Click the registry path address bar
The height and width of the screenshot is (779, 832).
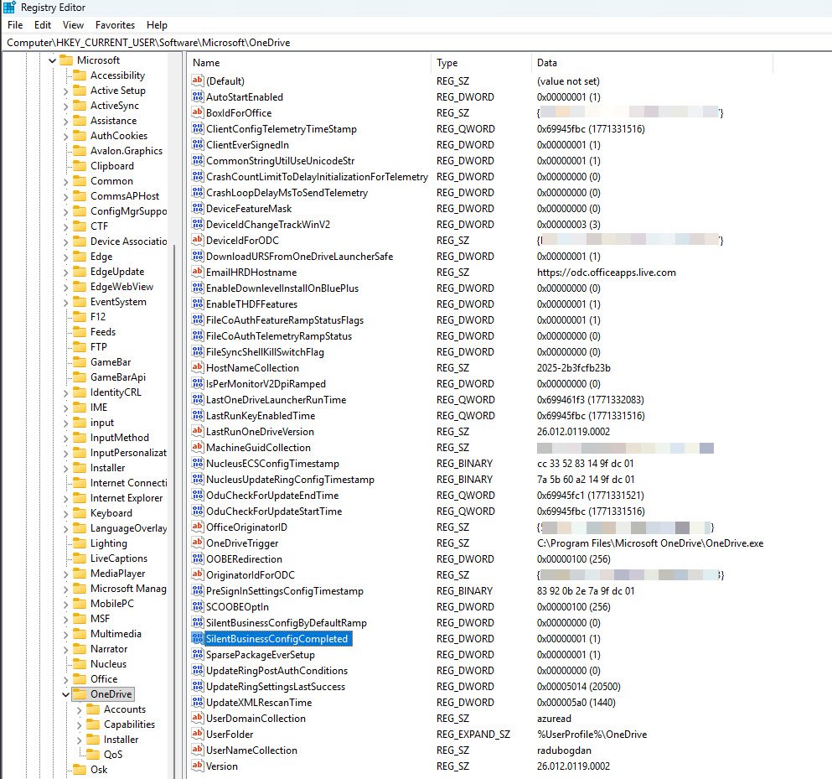[x=416, y=42]
